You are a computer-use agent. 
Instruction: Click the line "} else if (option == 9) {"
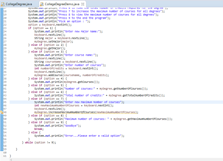tap(47, 122)
